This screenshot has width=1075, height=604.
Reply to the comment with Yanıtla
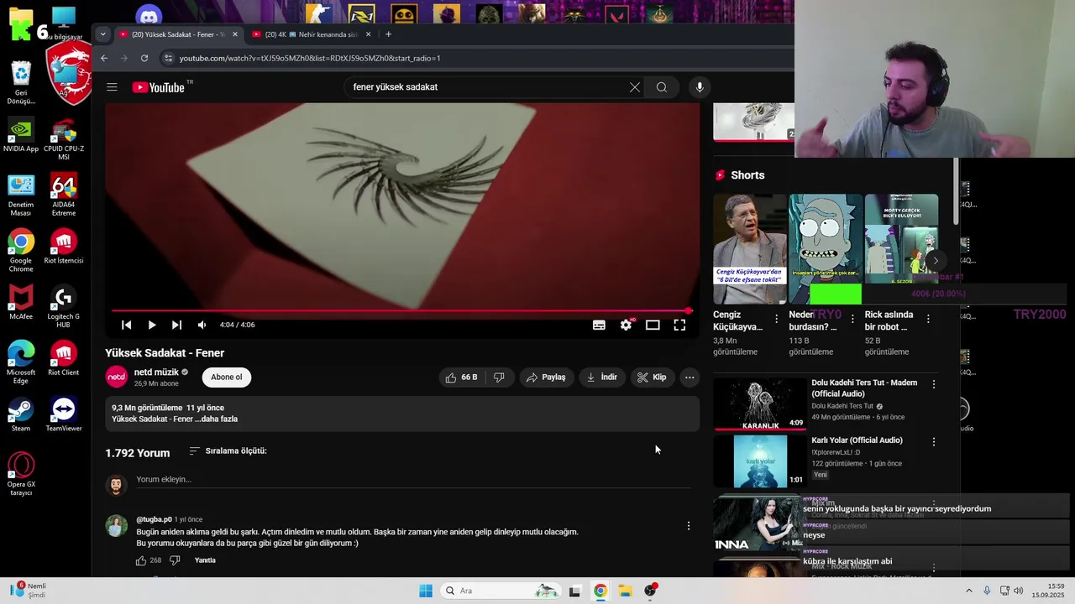(205, 560)
